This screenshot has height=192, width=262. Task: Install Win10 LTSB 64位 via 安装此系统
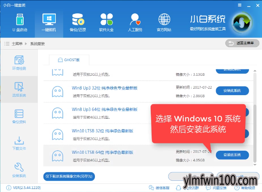pyautogui.click(x=232, y=155)
